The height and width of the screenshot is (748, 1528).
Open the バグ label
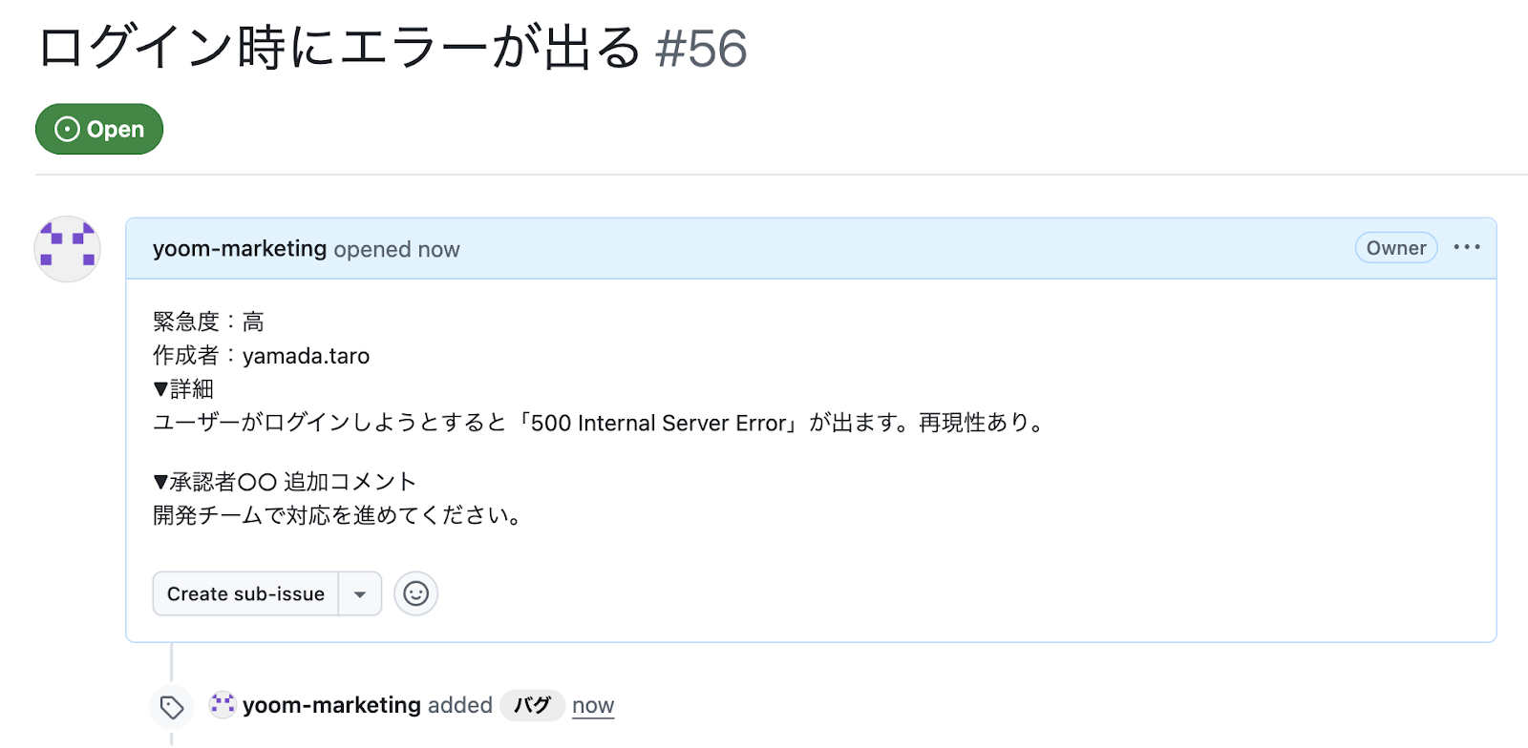(x=532, y=705)
